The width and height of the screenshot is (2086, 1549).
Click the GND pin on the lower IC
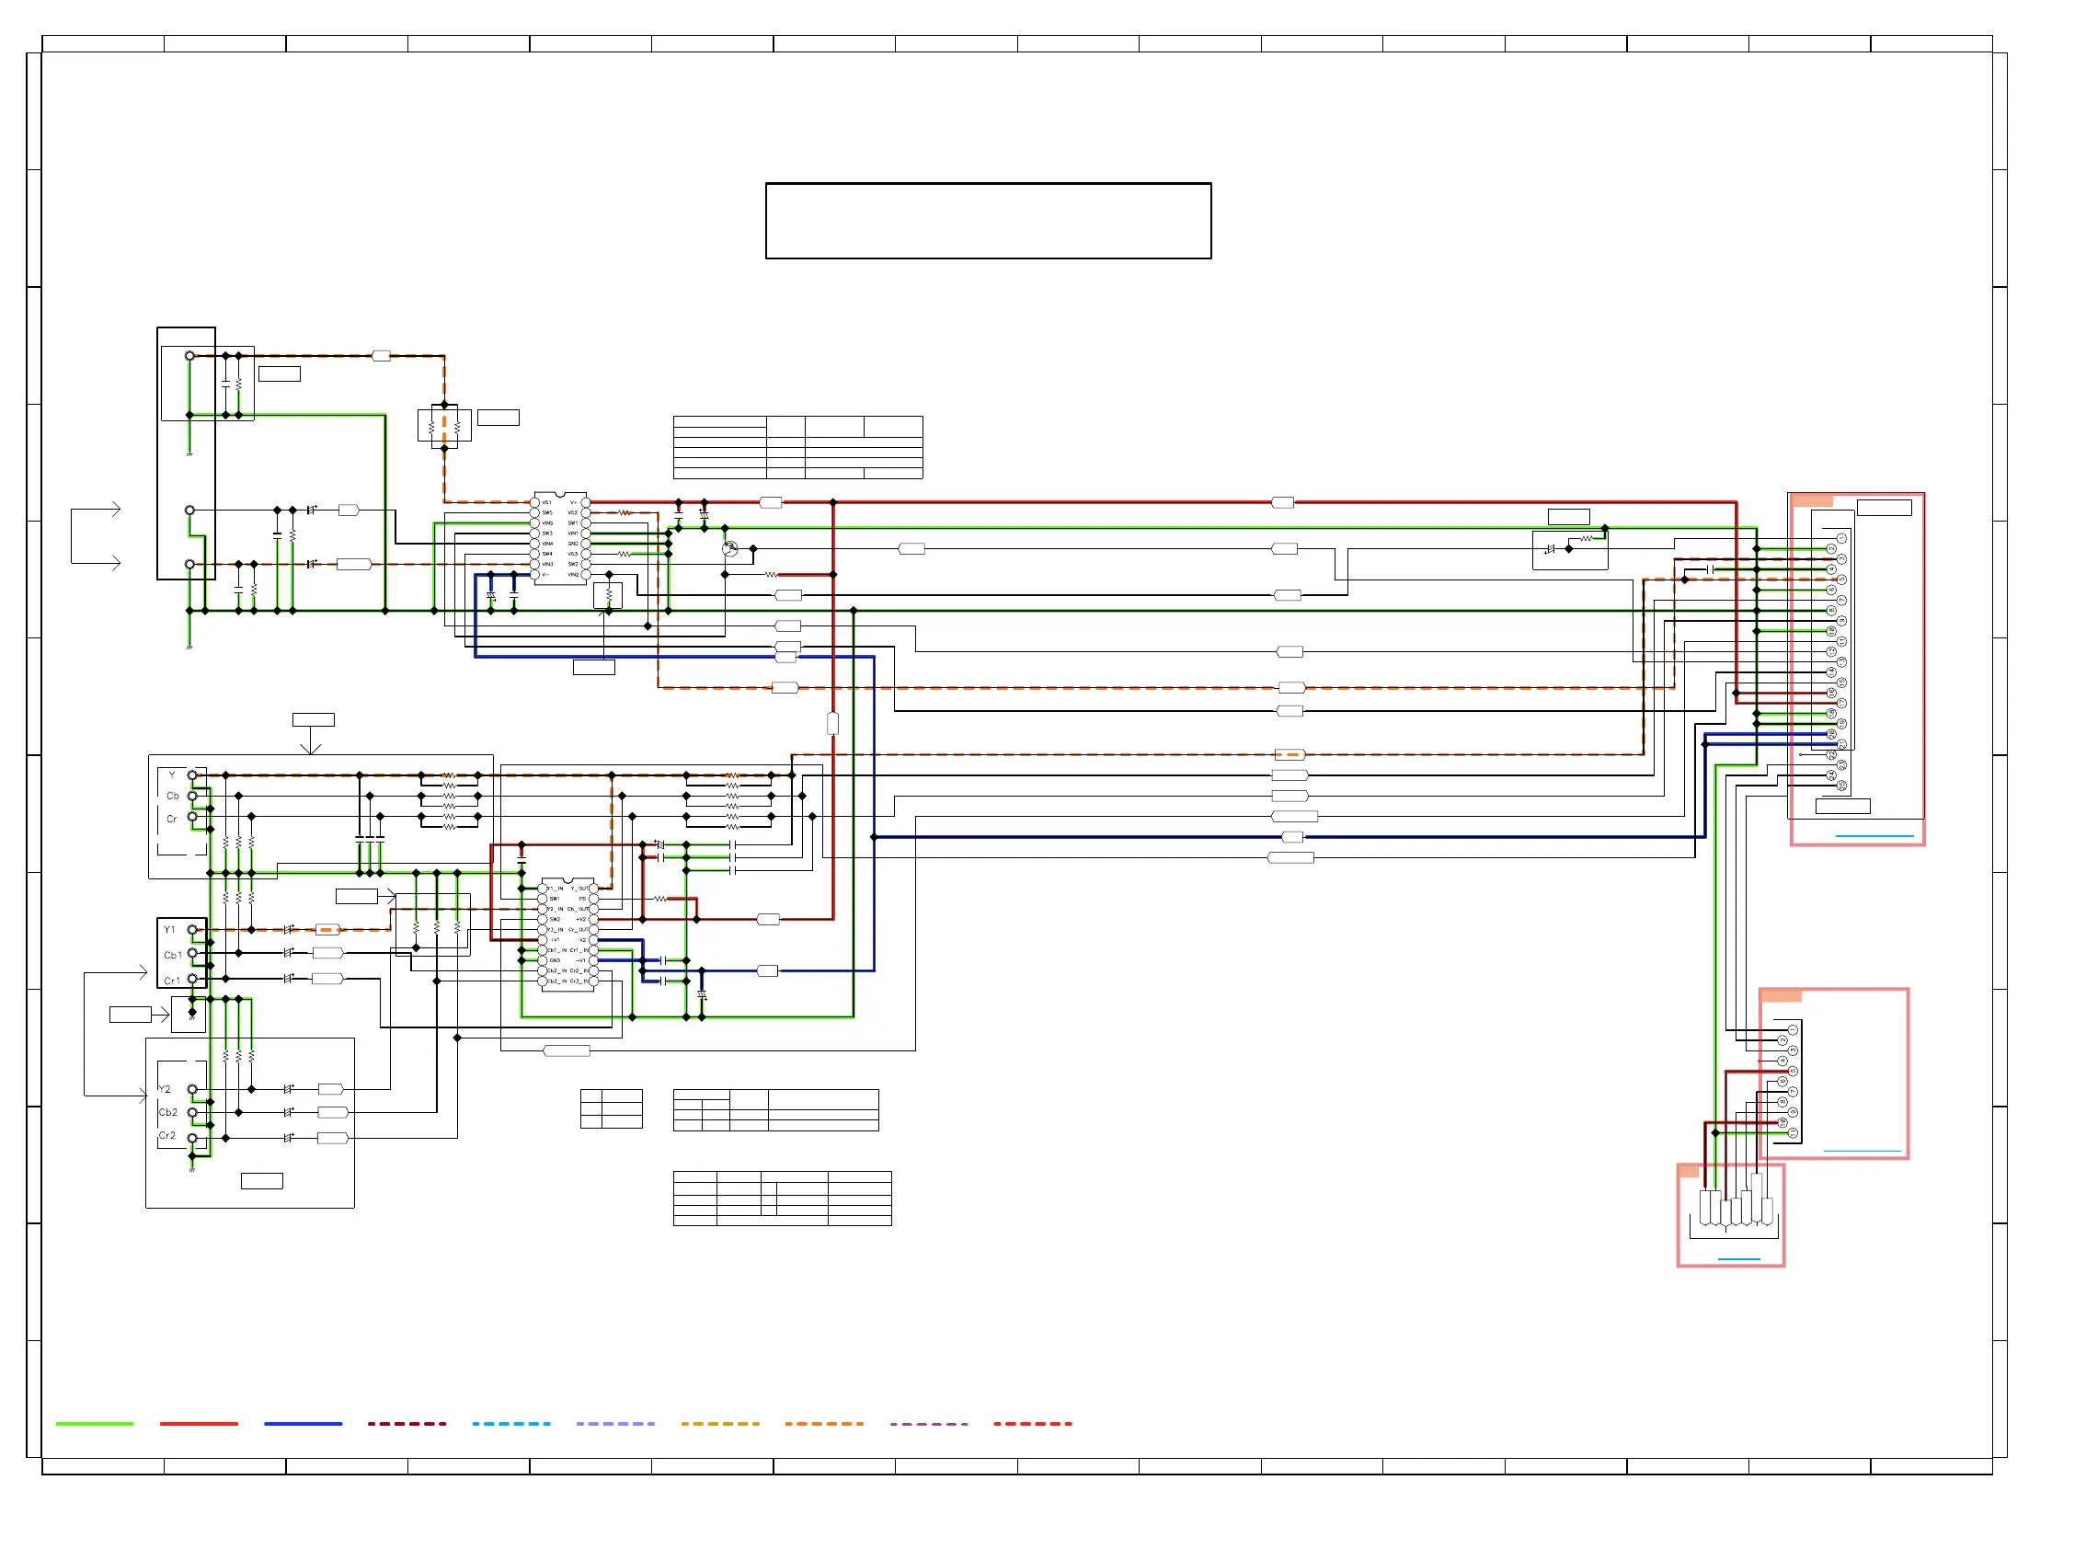point(542,961)
